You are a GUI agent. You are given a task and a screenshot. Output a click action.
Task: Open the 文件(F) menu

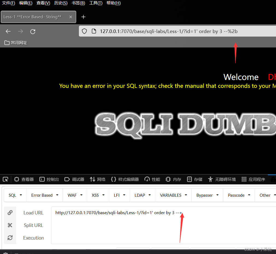pyautogui.click(x=8, y=3)
